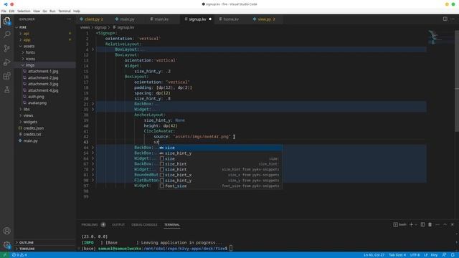Open the Terminal menu
This screenshot has height=258, width=459.
[65, 11]
